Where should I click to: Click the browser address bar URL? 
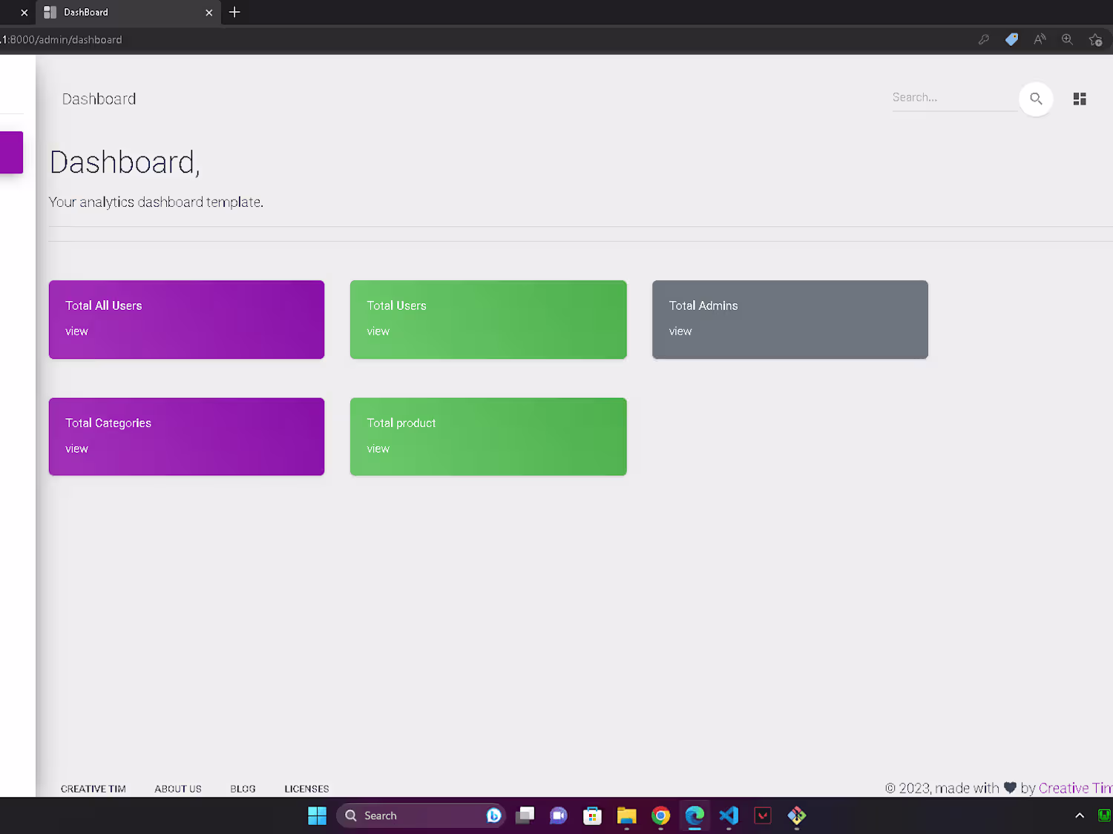(61, 40)
